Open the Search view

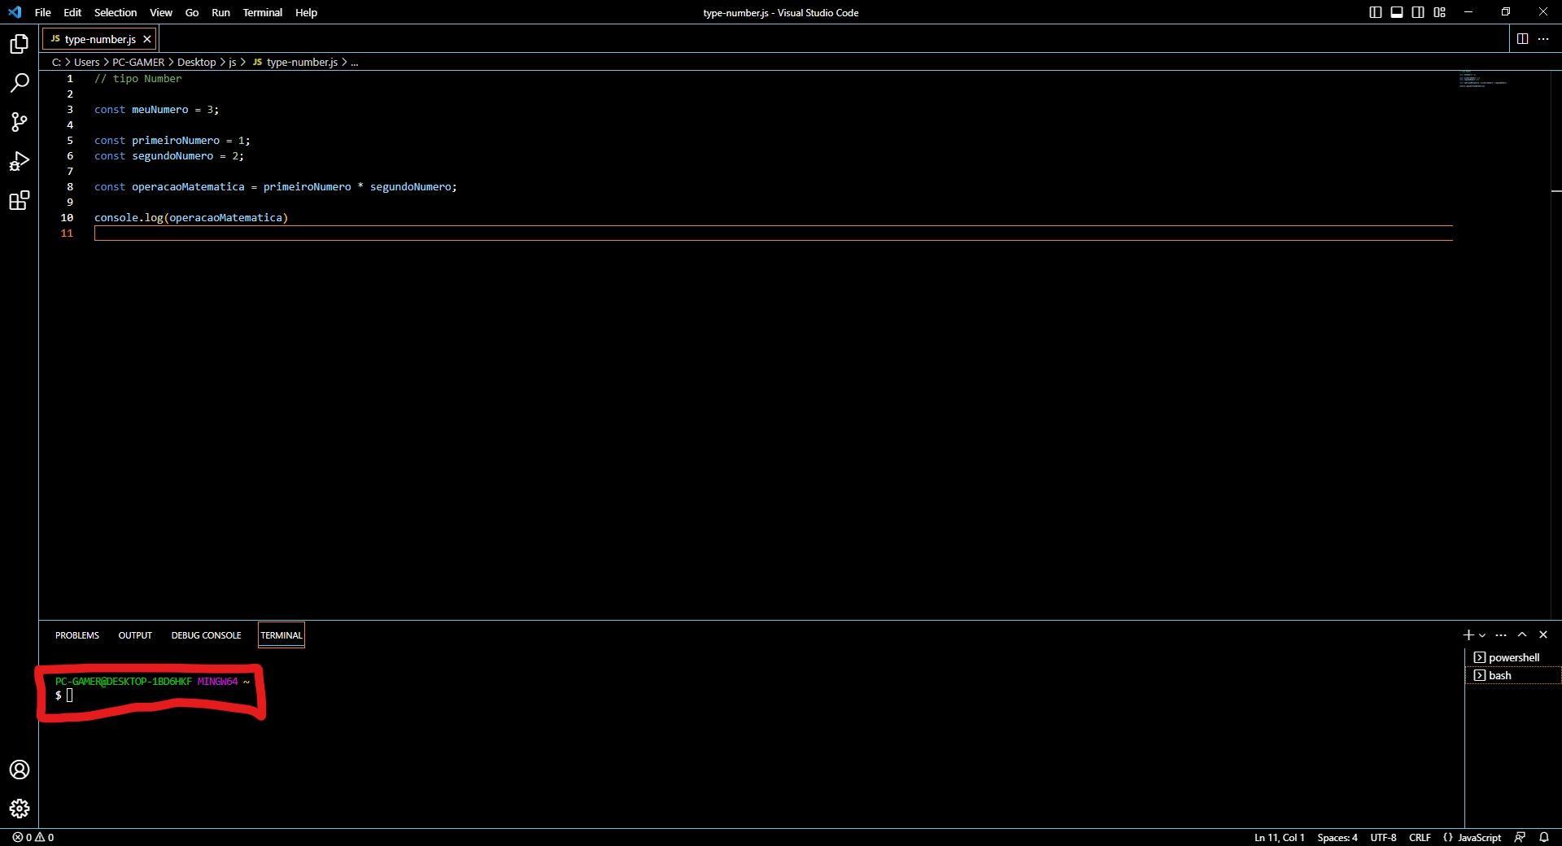[20, 83]
